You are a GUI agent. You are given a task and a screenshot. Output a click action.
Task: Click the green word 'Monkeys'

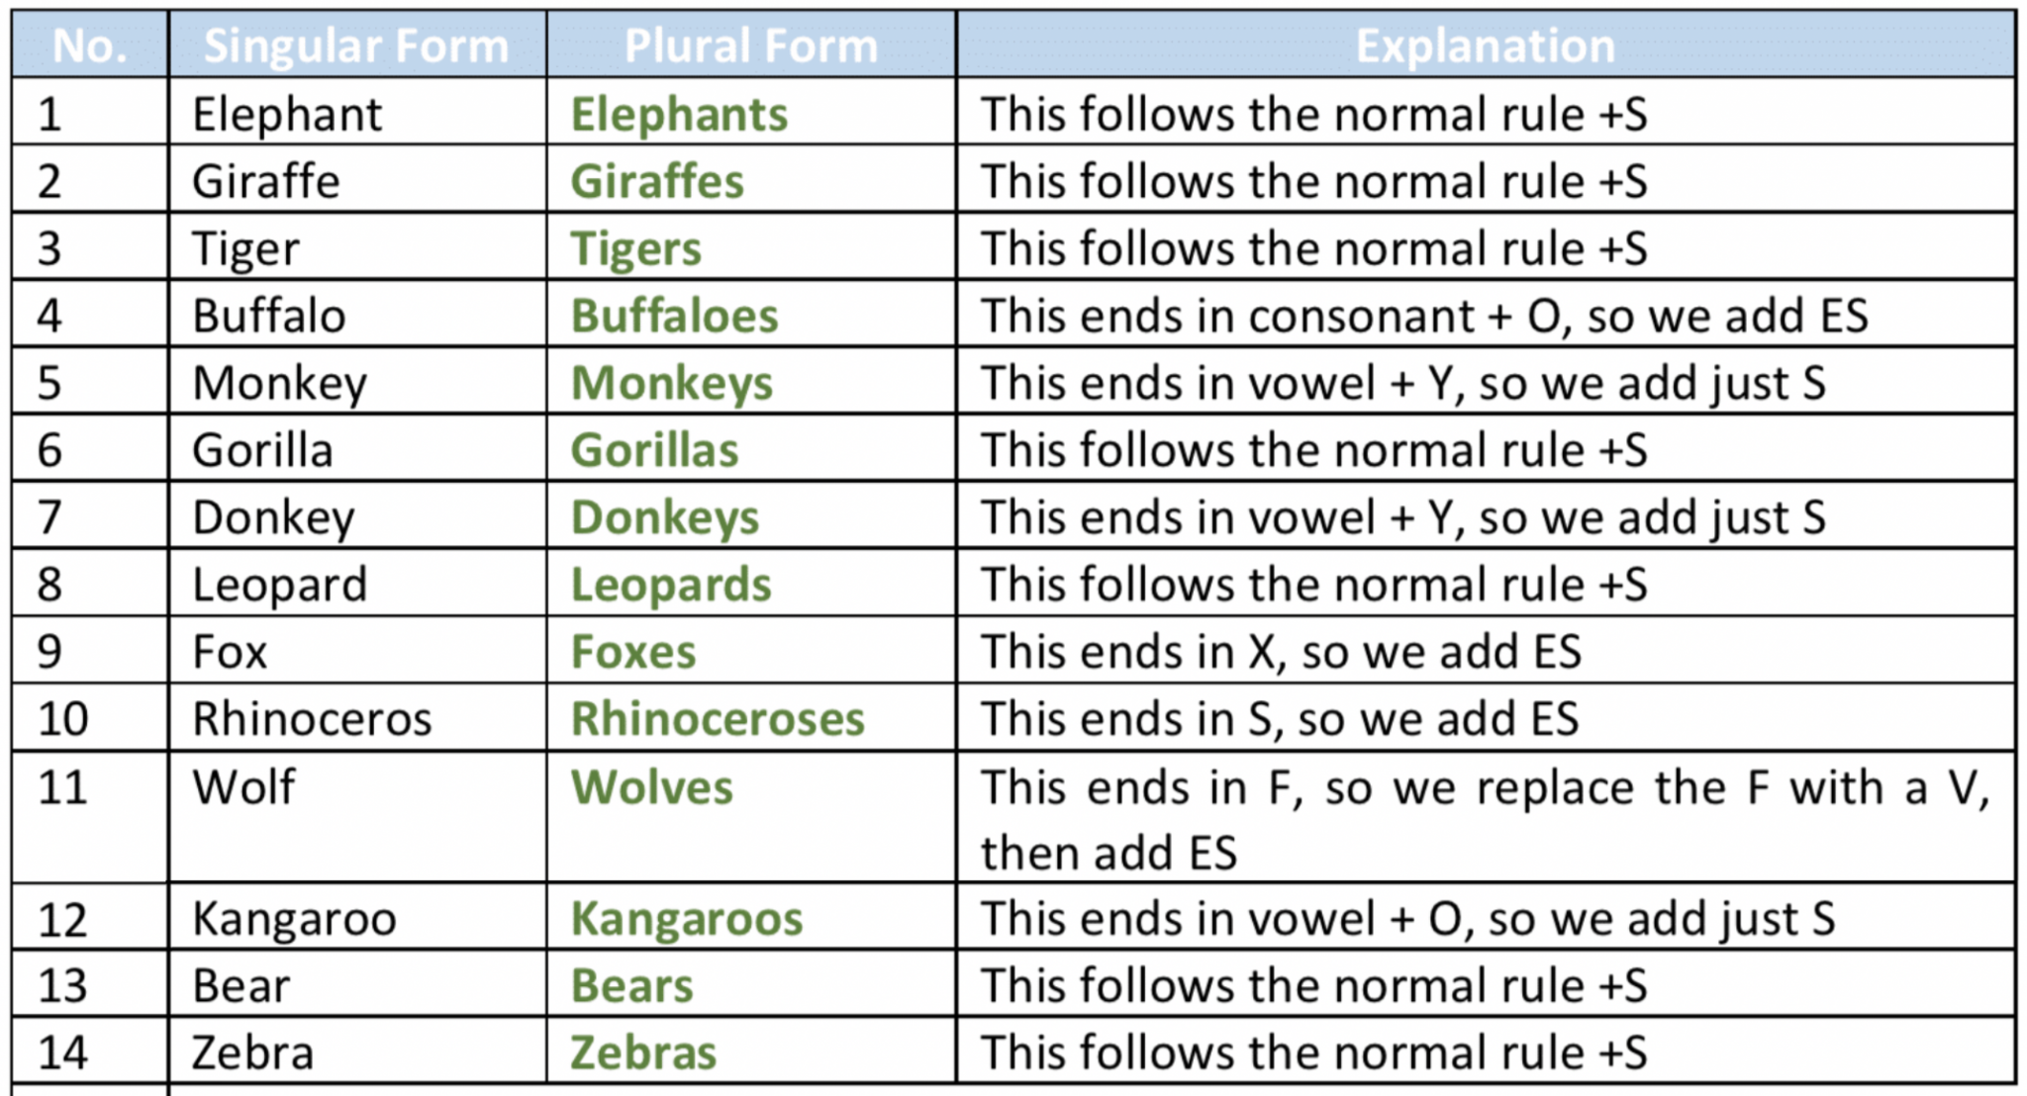click(672, 384)
